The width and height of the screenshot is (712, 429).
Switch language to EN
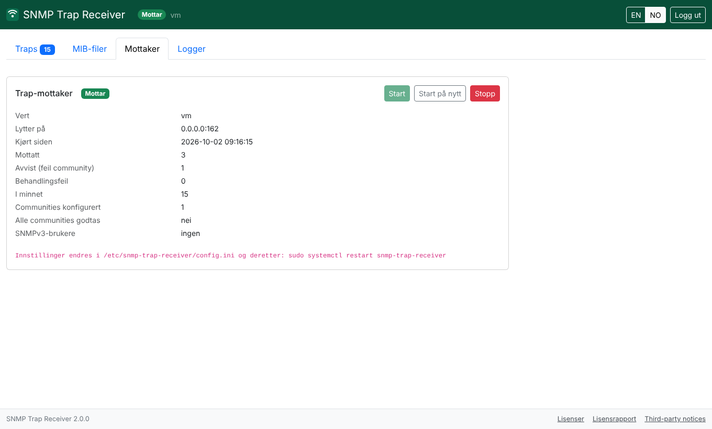[x=636, y=15]
